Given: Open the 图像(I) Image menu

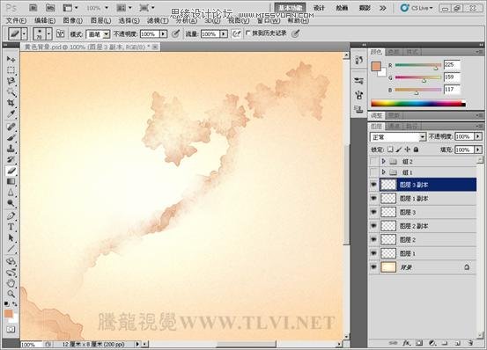Looking at the screenshot, I should (73, 20).
